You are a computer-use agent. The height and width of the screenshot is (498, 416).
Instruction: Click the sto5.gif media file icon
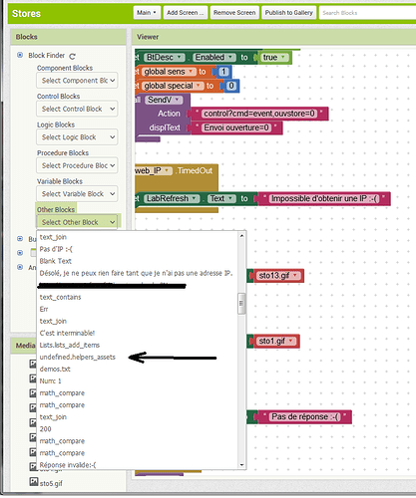[x=34, y=481]
